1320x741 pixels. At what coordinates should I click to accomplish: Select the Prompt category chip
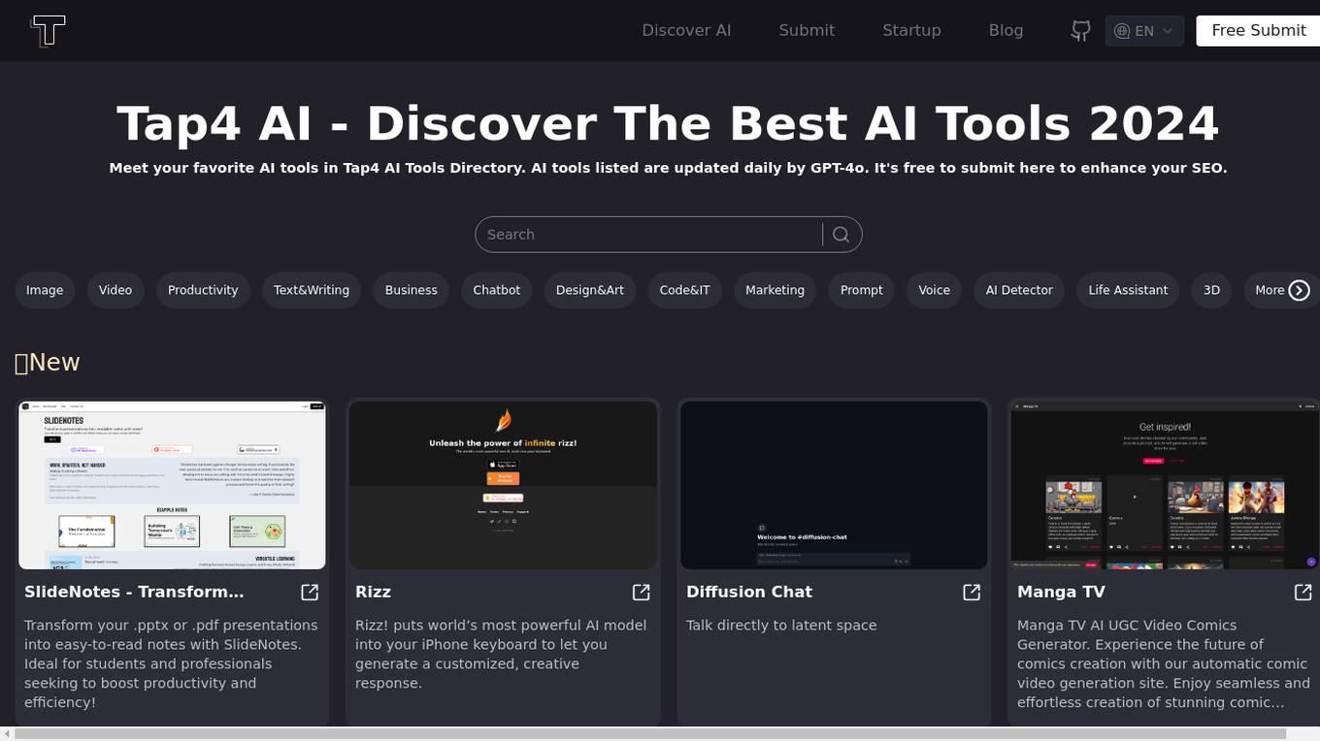pos(862,290)
